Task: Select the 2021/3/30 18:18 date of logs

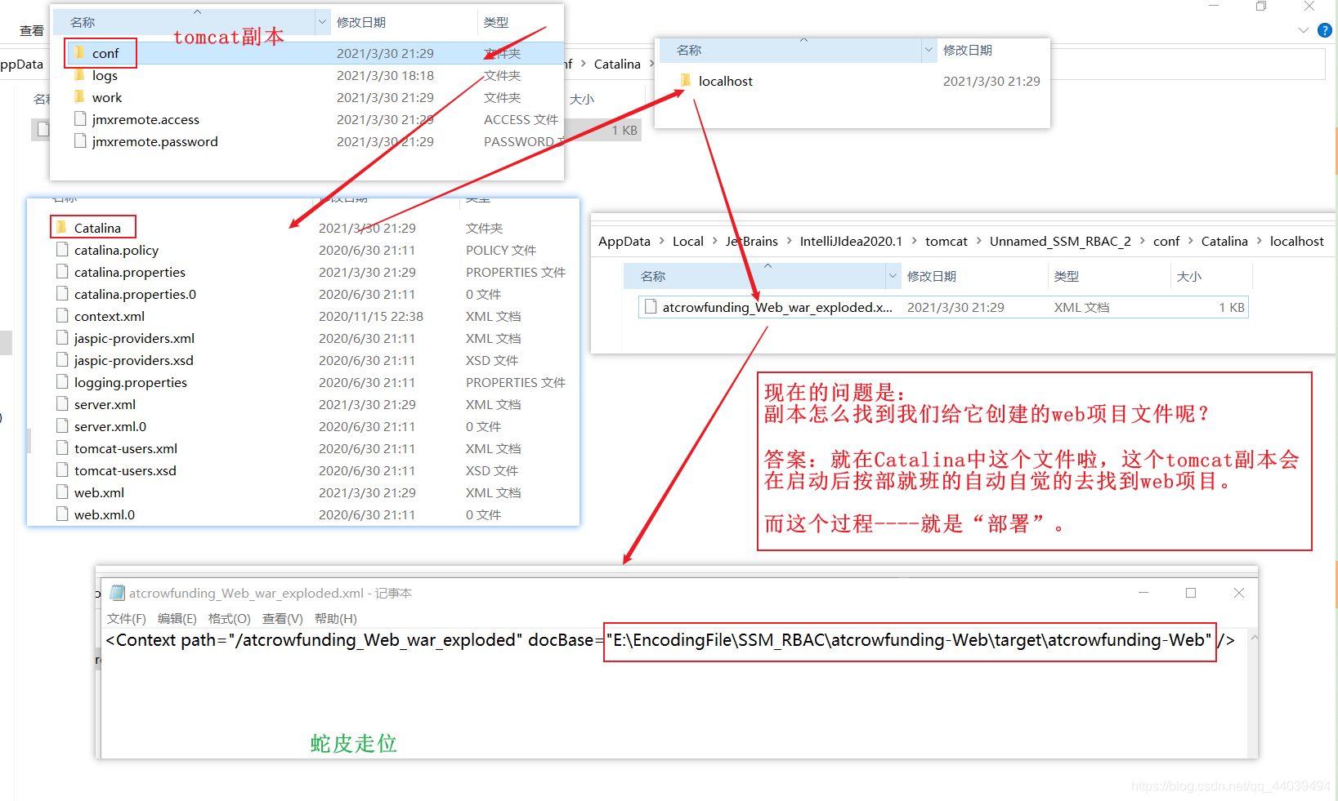Action: pyautogui.click(x=385, y=75)
